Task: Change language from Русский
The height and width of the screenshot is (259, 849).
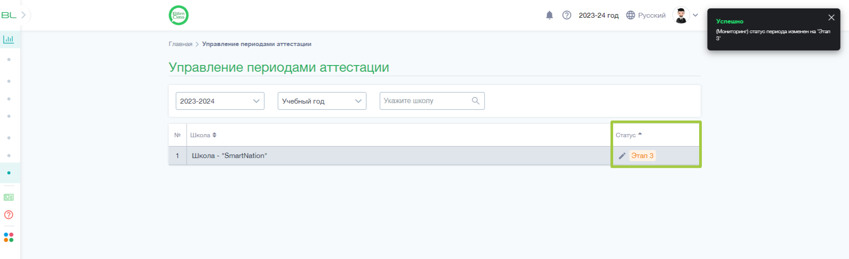Action: 652,15
